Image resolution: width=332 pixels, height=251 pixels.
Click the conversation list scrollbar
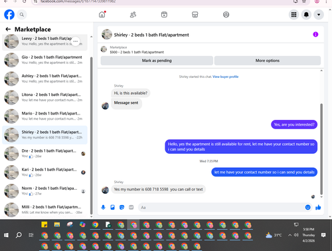tap(92, 135)
